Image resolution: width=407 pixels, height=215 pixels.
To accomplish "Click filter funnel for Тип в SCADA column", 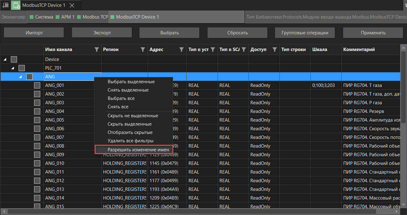I will (244, 49).
